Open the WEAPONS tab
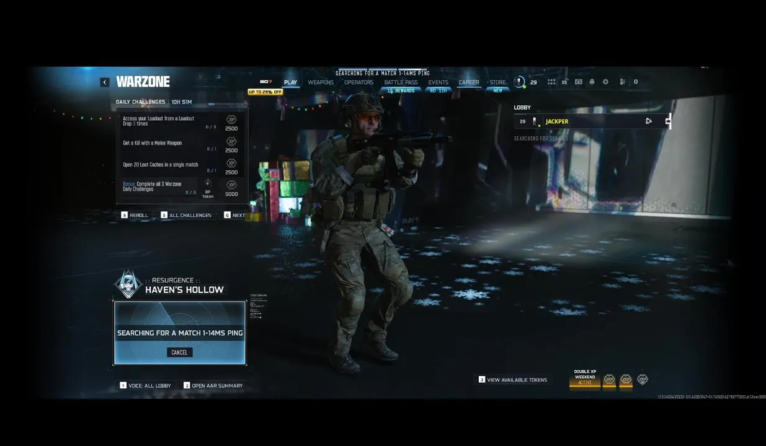Viewport: 766px width, 446px height. coord(321,82)
